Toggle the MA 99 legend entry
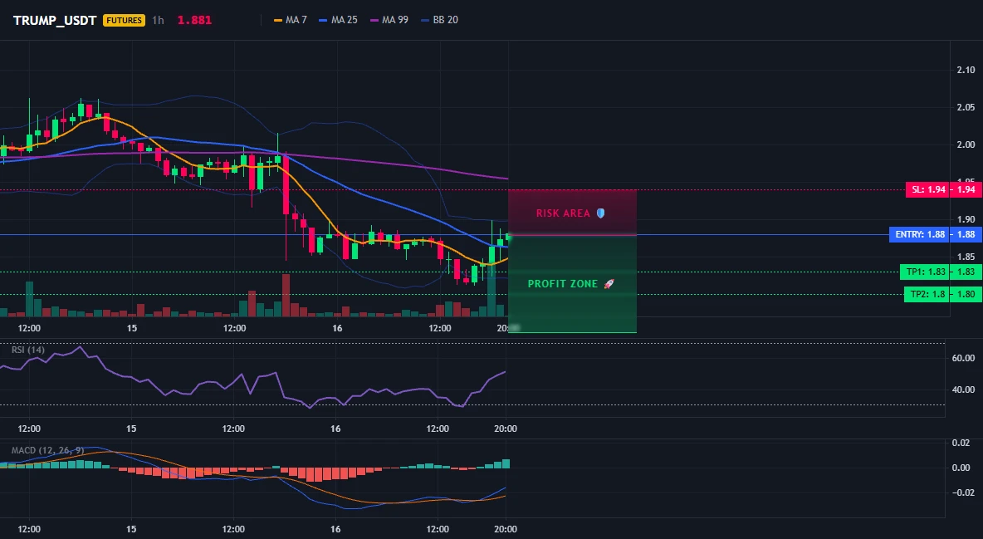Image resolution: width=983 pixels, height=539 pixels. 389,20
